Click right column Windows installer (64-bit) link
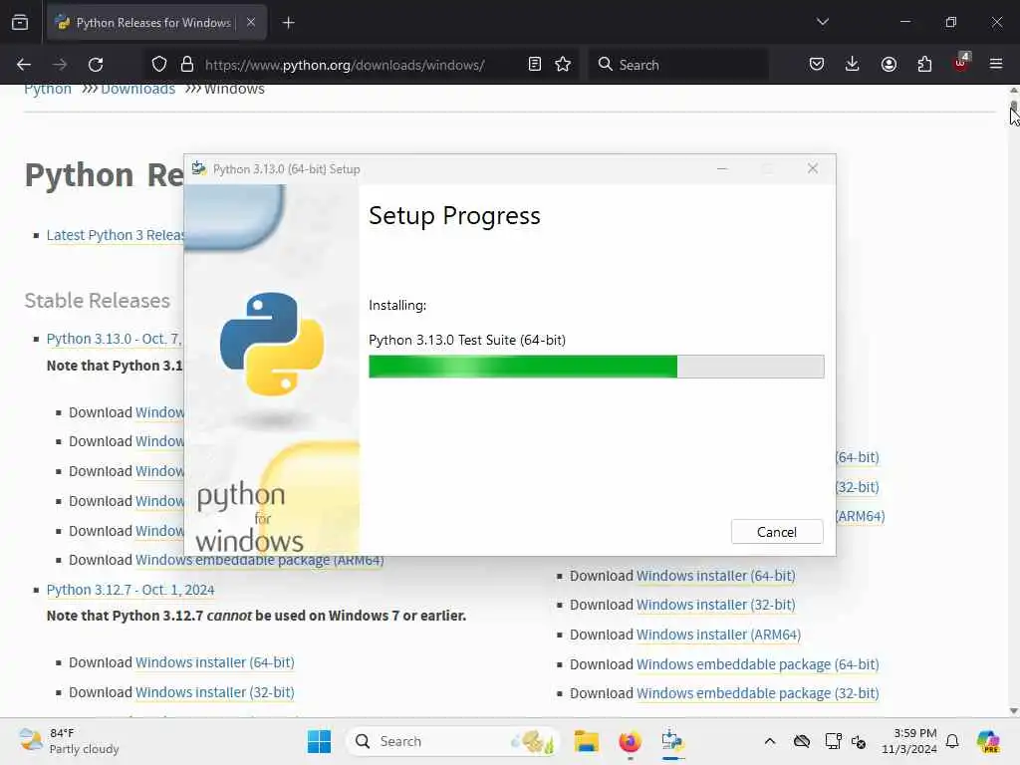 pyautogui.click(x=715, y=577)
